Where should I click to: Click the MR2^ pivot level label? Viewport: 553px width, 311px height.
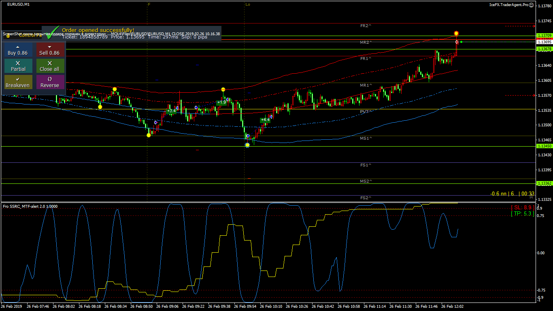(366, 42)
